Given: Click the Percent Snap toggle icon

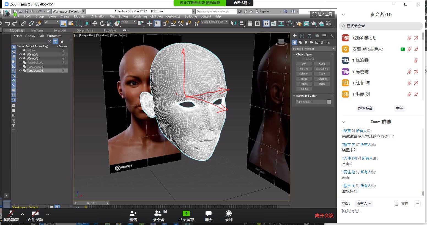Looking at the screenshot, I should click(181, 24).
